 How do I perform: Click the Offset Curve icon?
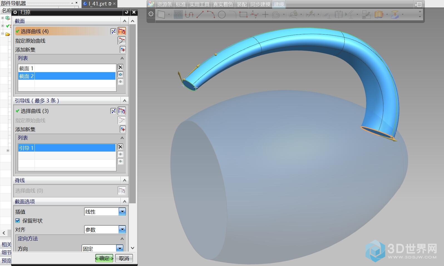[x=276, y=14]
